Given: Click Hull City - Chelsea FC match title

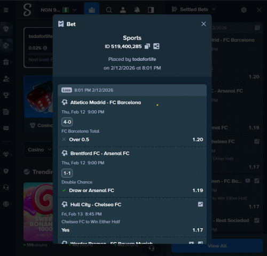Looking at the screenshot, I should tap(96, 205).
